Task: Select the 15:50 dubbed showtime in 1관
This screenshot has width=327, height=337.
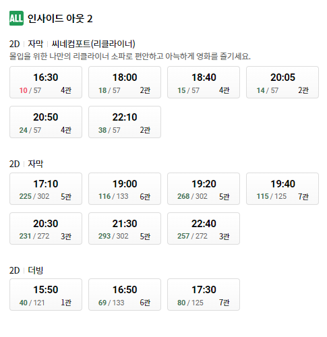Action: tap(46, 295)
